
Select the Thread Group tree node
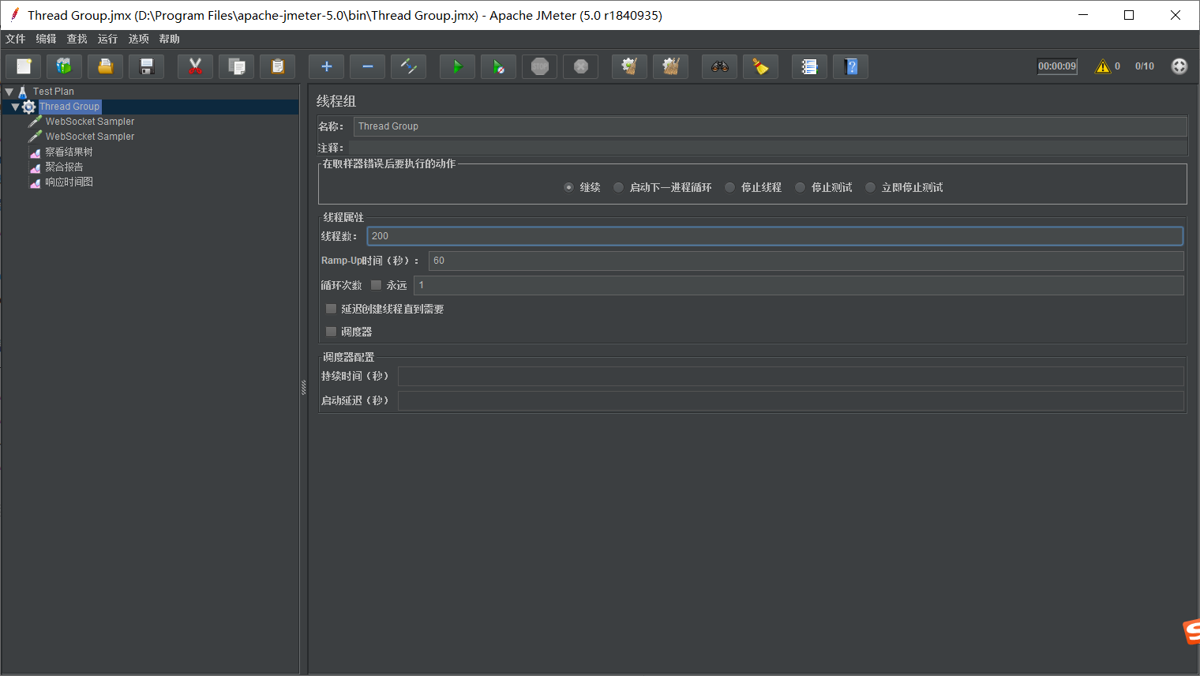click(x=69, y=107)
